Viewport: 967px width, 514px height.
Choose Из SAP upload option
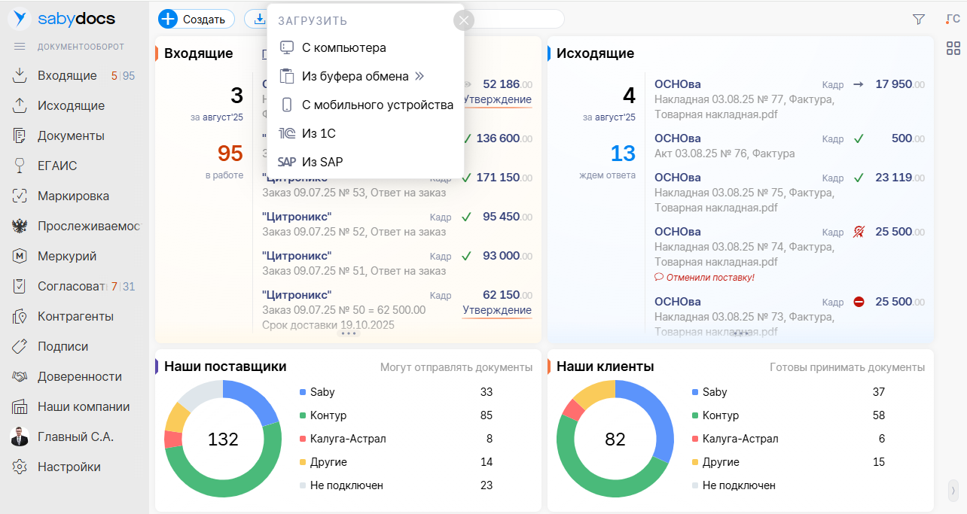pyautogui.click(x=322, y=162)
